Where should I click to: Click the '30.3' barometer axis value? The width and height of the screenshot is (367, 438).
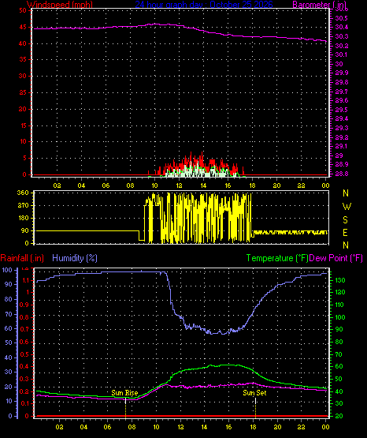click(x=341, y=36)
